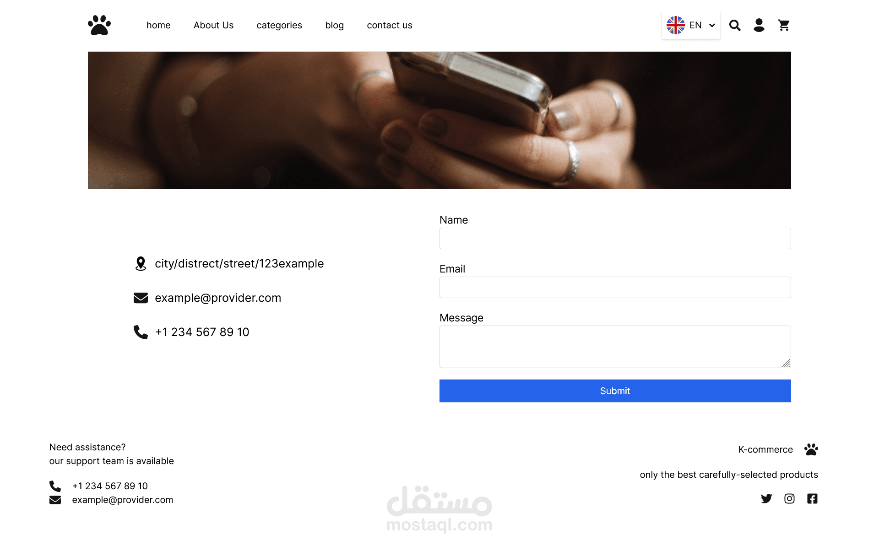Click the footer email example@provider.com
This screenshot has height=545, width=879.
pos(123,500)
